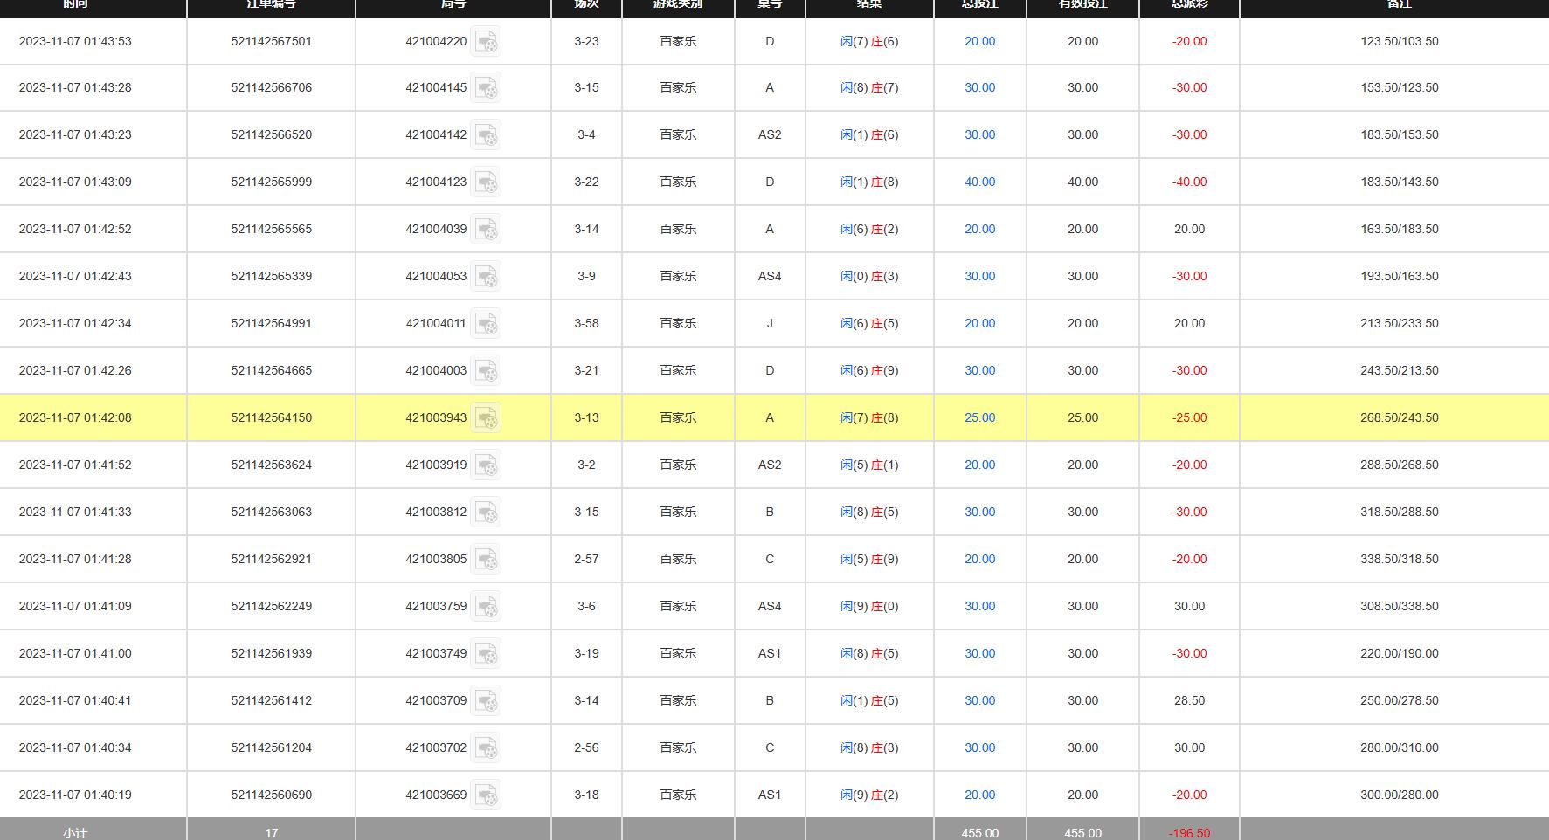Open video replay icon for round 421004145
The width and height of the screenshot is (1549, 840).
(486, 88)
